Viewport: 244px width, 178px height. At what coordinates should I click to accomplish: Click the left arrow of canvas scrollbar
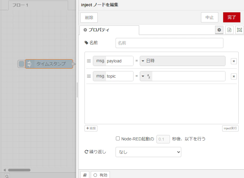(4, 170)
